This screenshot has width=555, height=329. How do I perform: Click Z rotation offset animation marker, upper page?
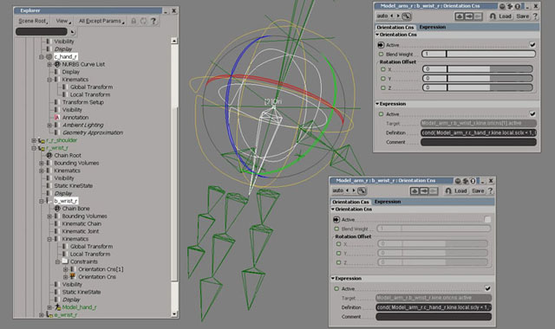[x=383, y=87]
